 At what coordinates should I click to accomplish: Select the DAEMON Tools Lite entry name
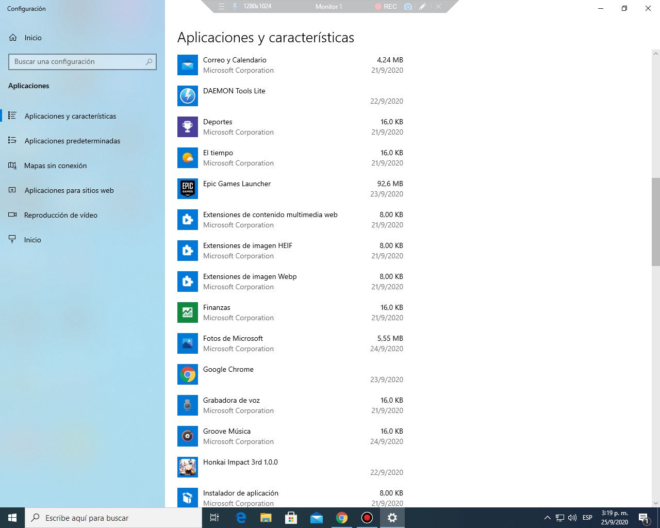click(x=234, y=91)
